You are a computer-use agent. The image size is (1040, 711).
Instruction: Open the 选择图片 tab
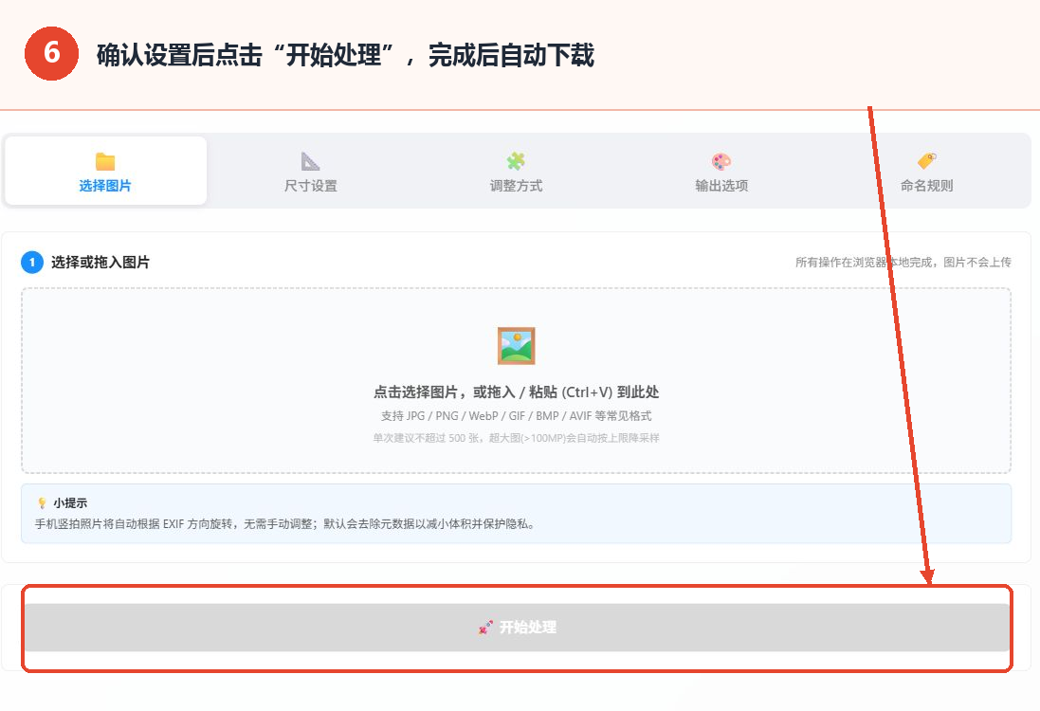(105, 172)
